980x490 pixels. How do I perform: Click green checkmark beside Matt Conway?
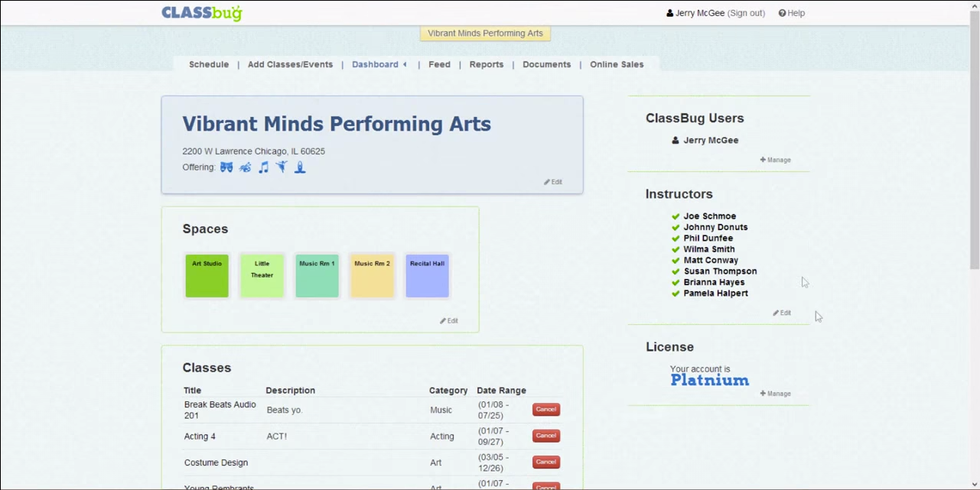click(x=676, y=260)
